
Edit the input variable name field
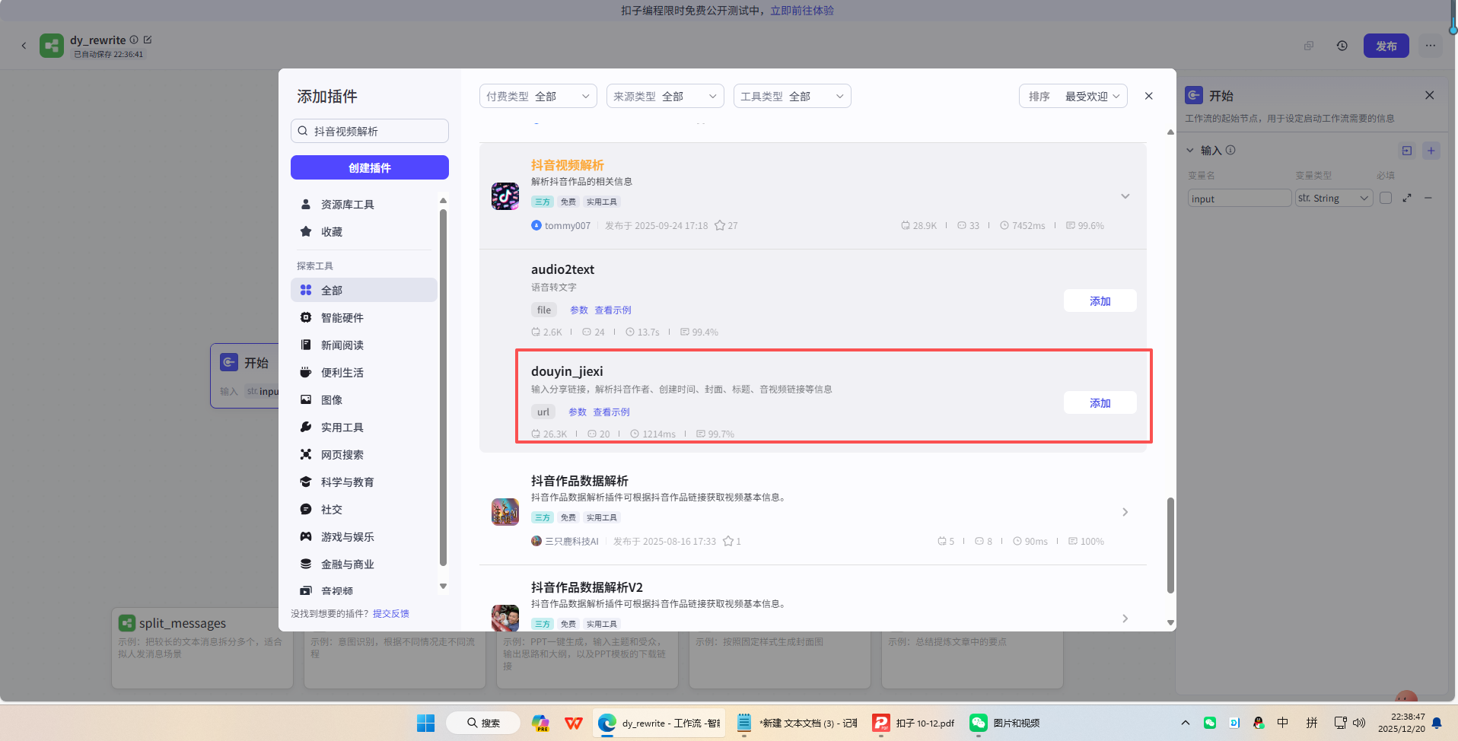[x=1240, y=198]
